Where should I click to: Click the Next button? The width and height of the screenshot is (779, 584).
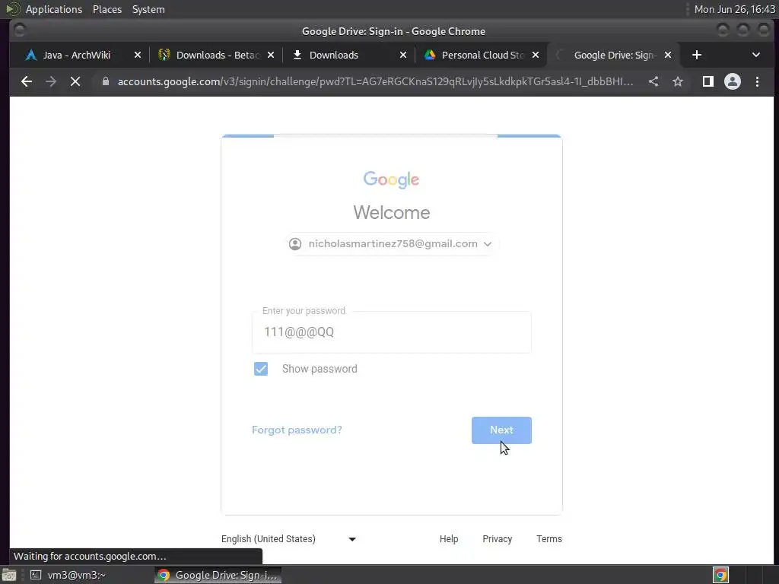(x=501, y=430)
